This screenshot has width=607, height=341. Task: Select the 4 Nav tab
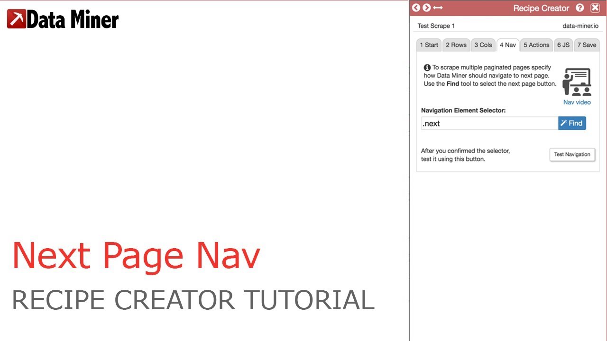507,45
